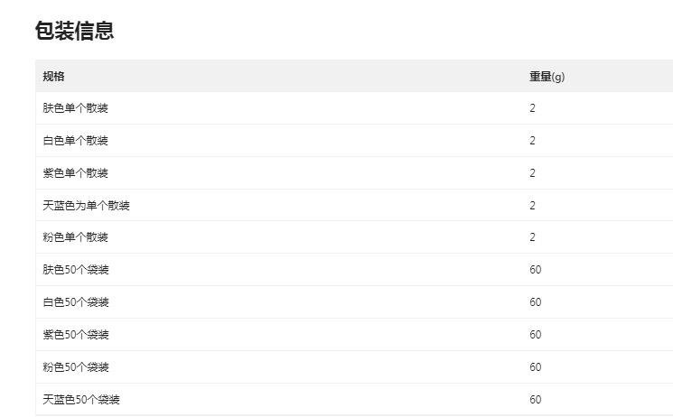Click the 粉色单个散装 row label
The height and width of the screenshot is (417, 673).
[76, 237]
